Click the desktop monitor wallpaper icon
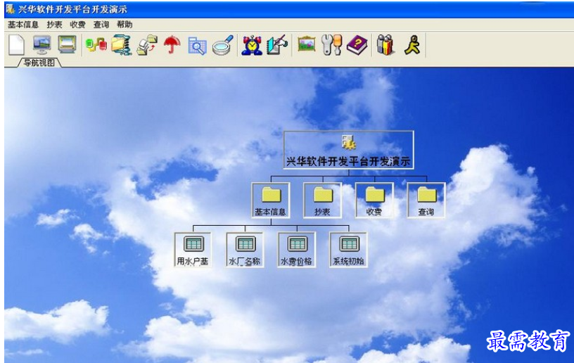 pyautogui.click(x=42, y=45)
